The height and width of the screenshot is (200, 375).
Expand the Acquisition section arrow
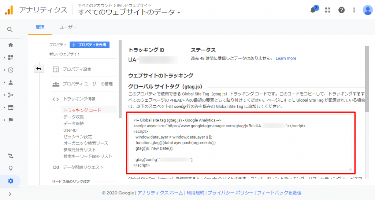pos(4,95)
